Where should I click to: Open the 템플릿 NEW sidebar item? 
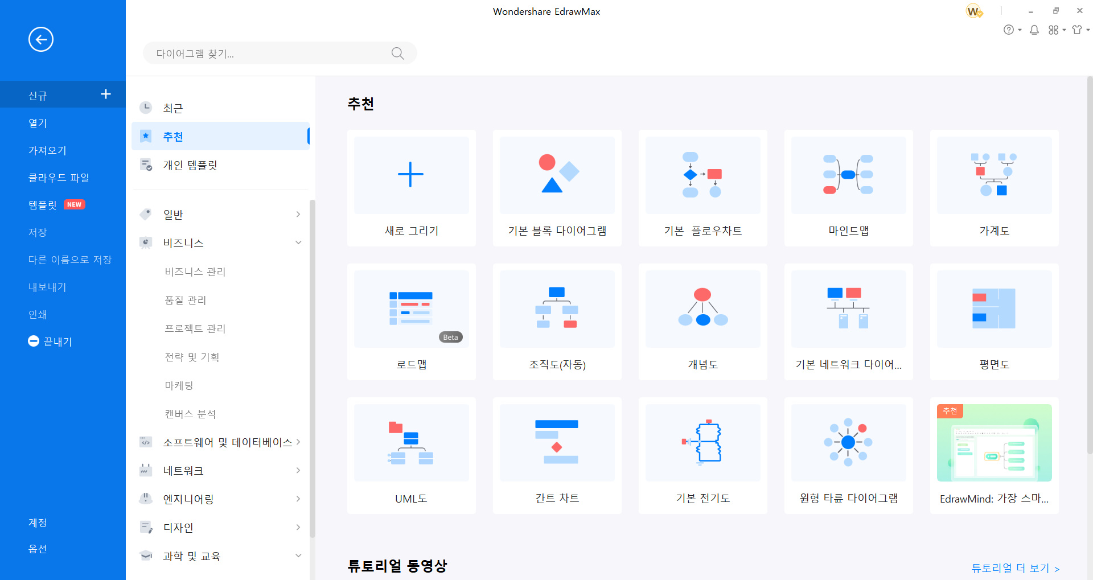(x=43, y=205)
